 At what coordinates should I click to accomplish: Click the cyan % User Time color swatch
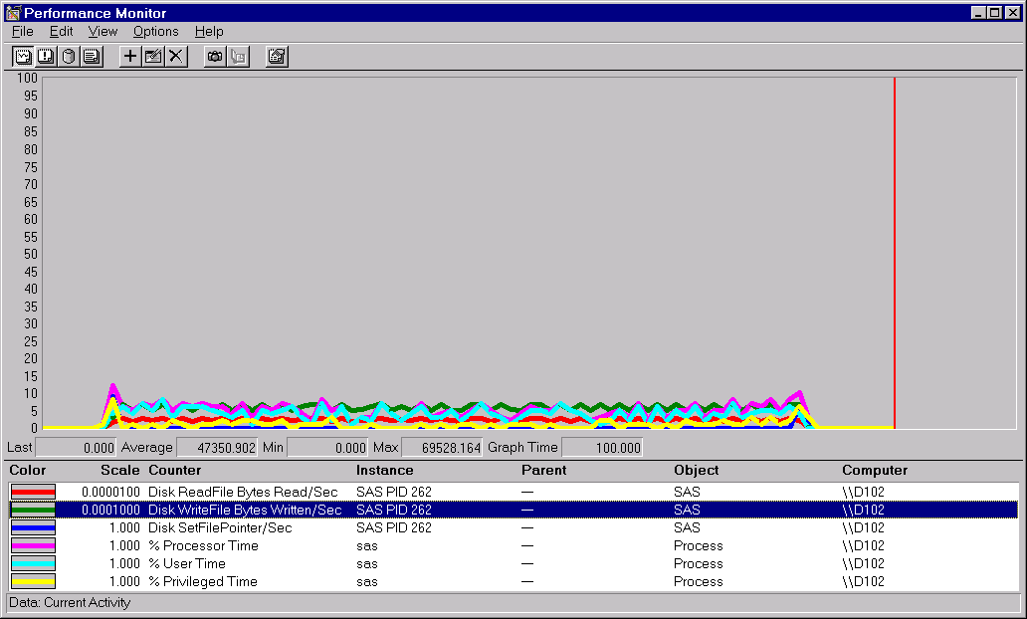pos(33,563)
